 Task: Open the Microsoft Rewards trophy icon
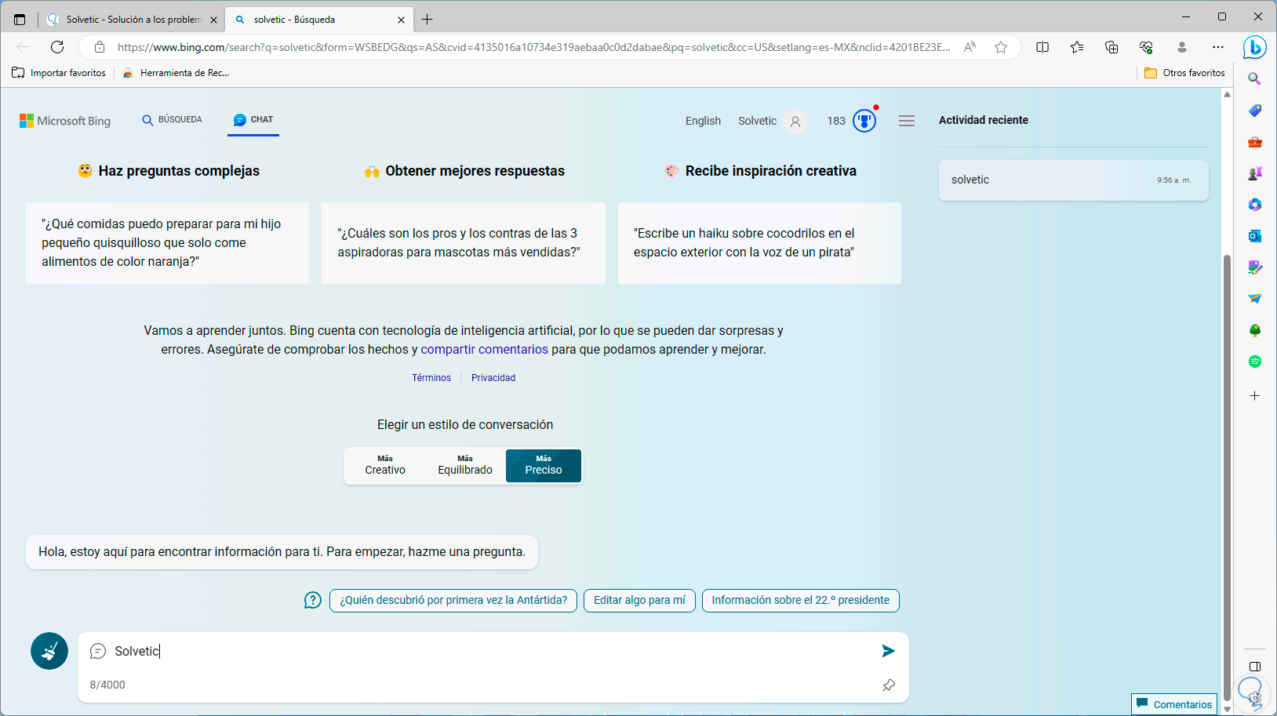coord(864,121)
